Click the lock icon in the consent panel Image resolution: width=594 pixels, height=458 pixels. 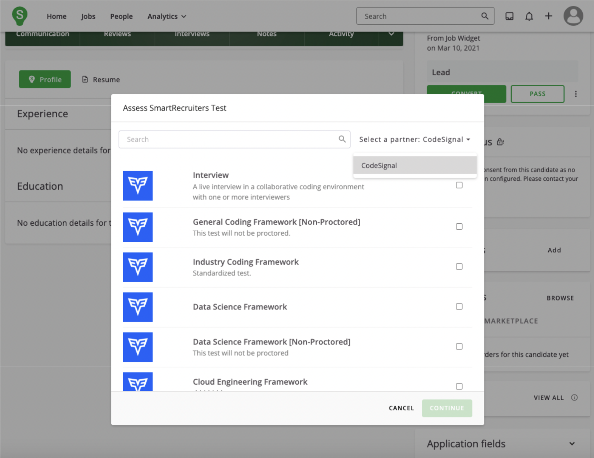pyautogui.click(x=500, y=142)
